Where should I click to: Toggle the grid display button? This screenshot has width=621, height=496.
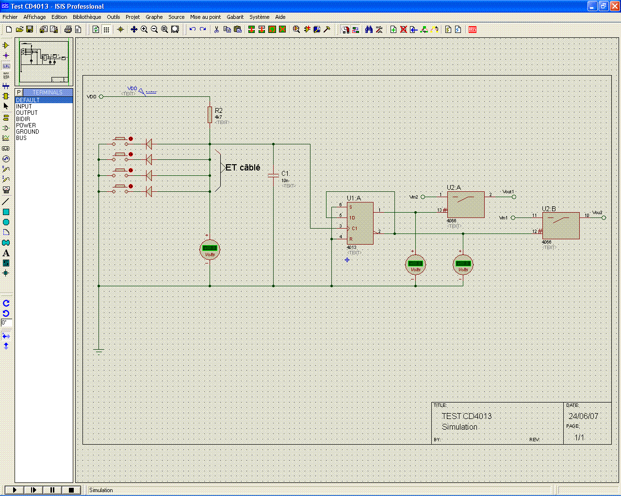tap(106, 30)
